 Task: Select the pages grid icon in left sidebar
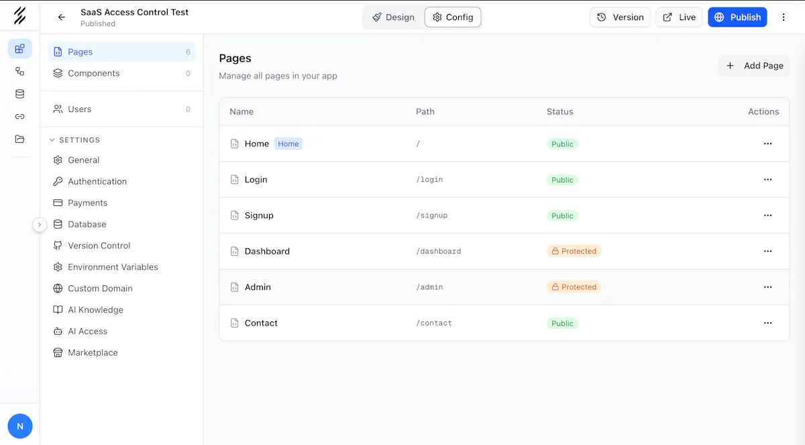click(x=19, y=48)
